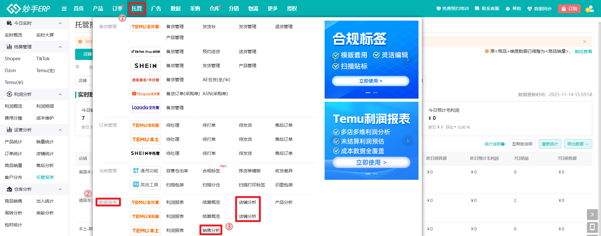Click TEMU半托管 logo under 数据报表
The width and height of the screenshot is (601, 236).
146,216
